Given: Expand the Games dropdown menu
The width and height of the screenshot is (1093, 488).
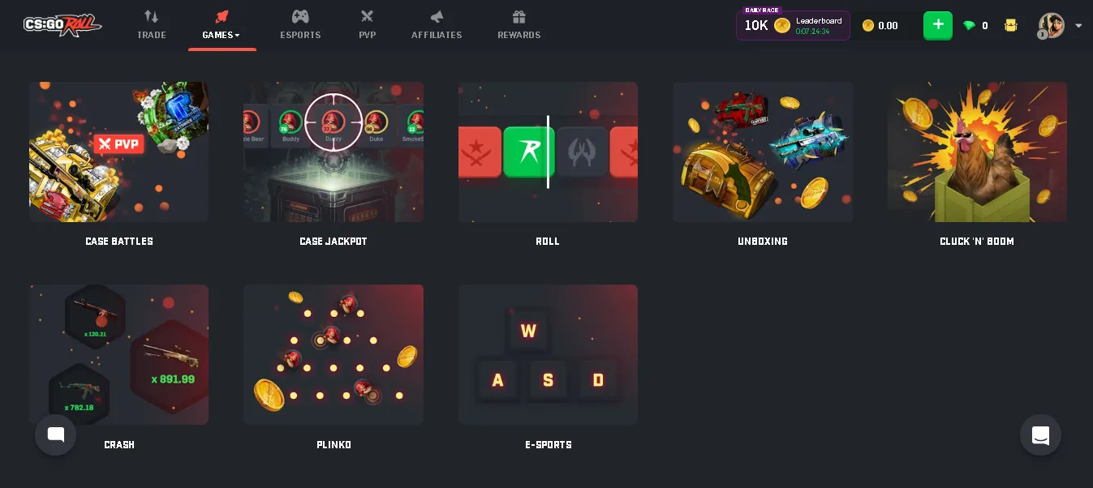Looking at the screenshot, I should [x=222, y=35].
